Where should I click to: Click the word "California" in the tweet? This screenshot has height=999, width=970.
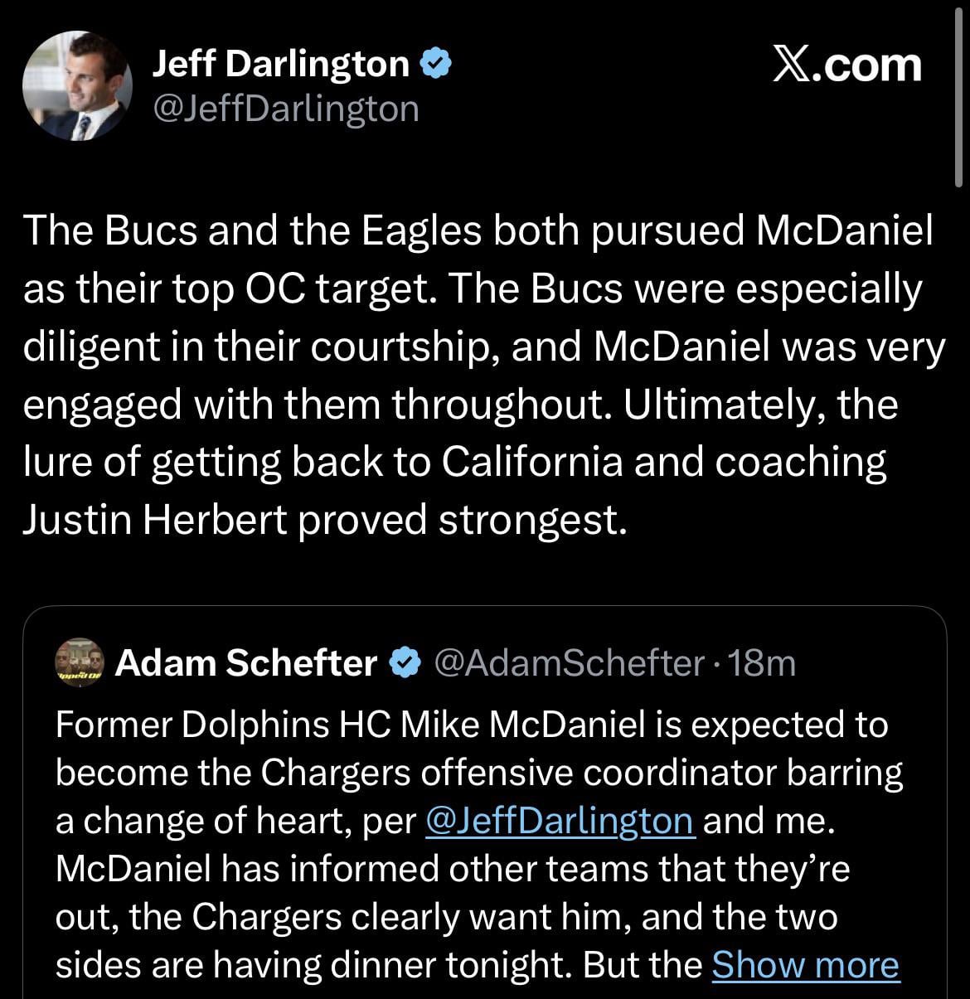[x=531, y=462]
